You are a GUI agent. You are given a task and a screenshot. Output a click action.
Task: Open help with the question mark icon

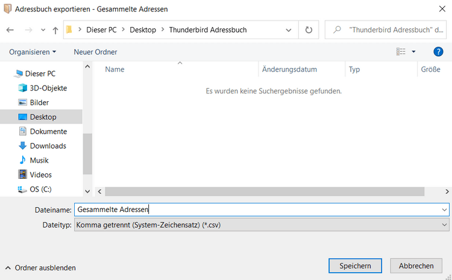click(x=438, y=52)
